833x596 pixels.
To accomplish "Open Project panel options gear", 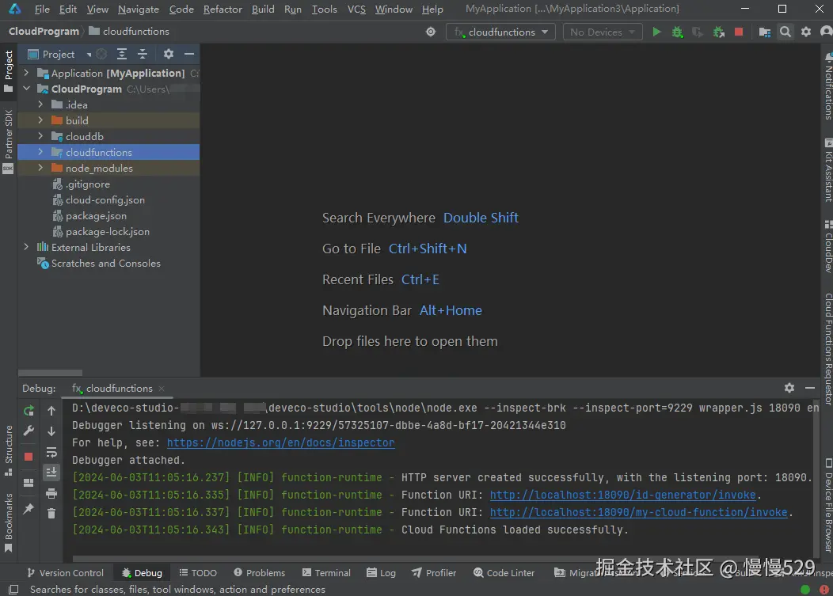I will (x=169, y=54).
